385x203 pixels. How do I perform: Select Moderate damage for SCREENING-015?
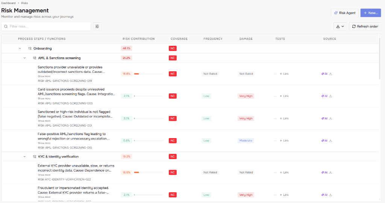pyautogui.click(x=246, y=141)
